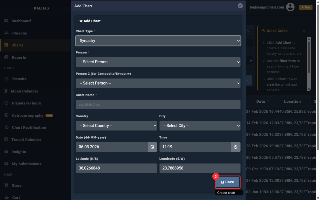Expand the Select City dropdown
This screenshot has width=320, height=200.
click(x=200, y=126)
